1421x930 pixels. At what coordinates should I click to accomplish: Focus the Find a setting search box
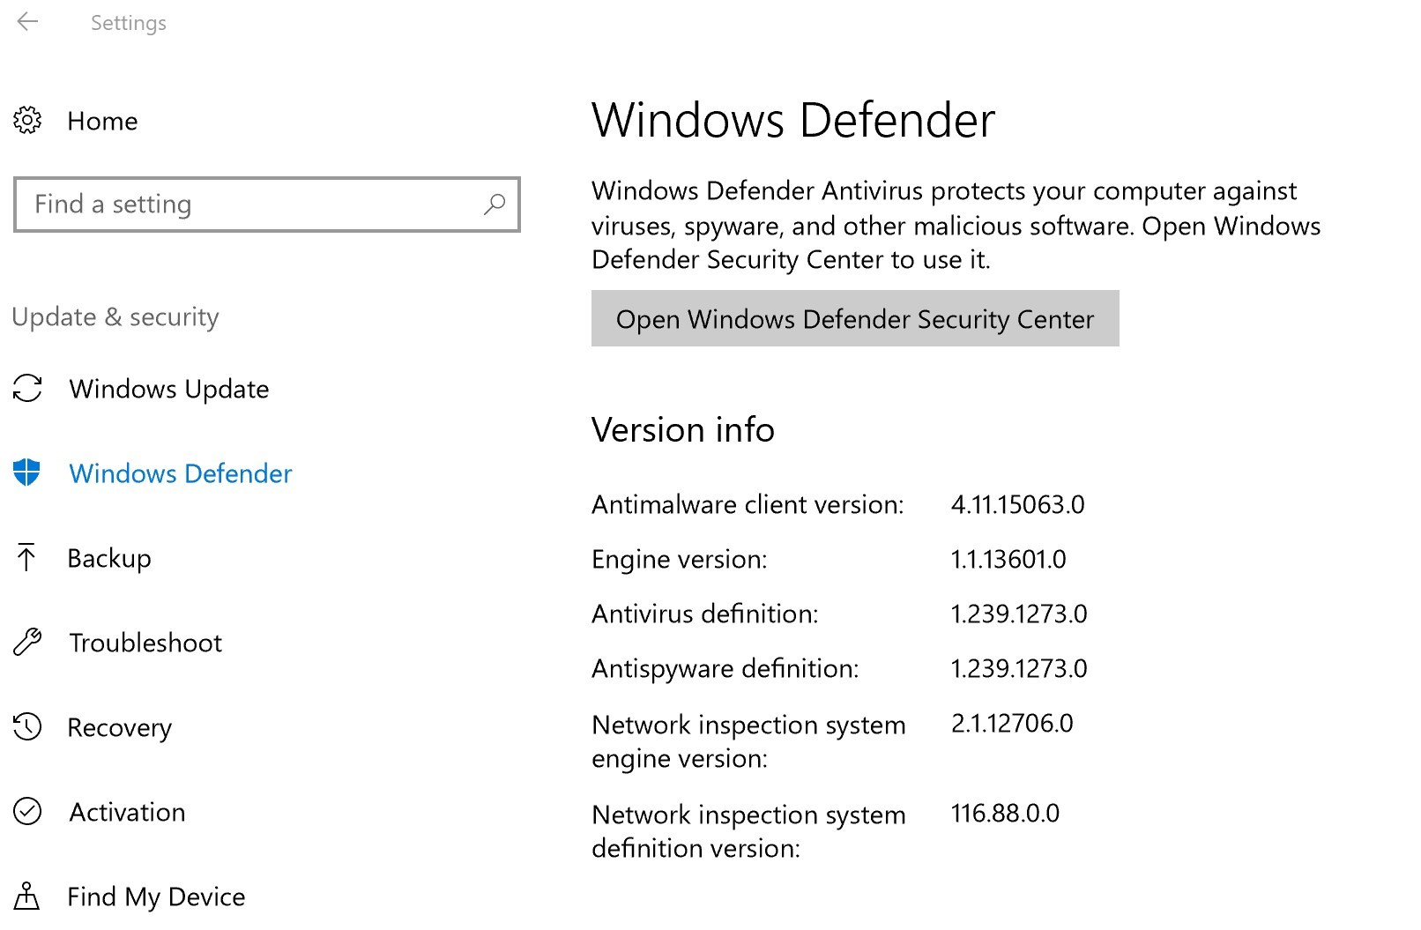pyautogui.click(x=267, y=205)
